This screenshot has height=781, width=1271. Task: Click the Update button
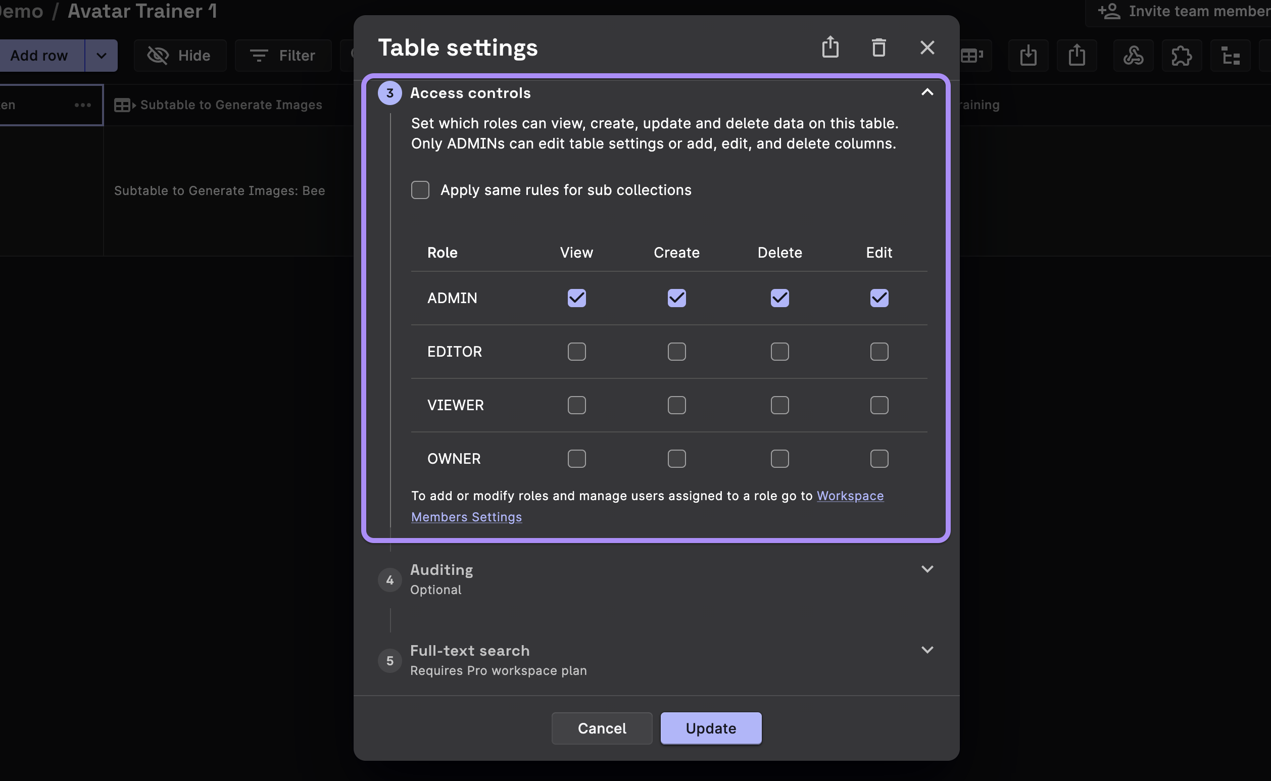click(711, 728)
